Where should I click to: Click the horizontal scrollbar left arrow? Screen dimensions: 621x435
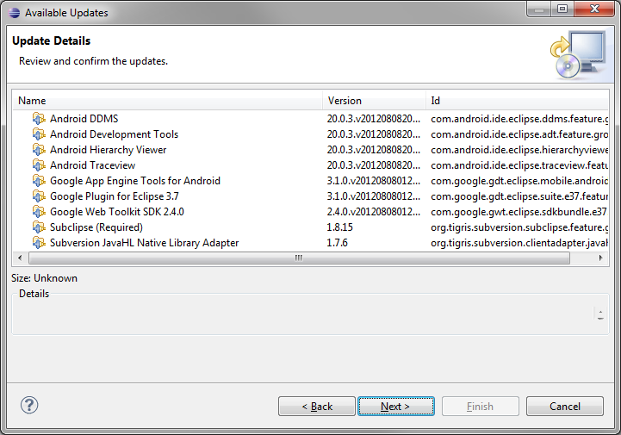tap(20, 258)
